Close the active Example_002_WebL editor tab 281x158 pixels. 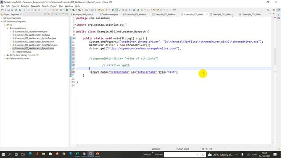click(x=207, y=14)
